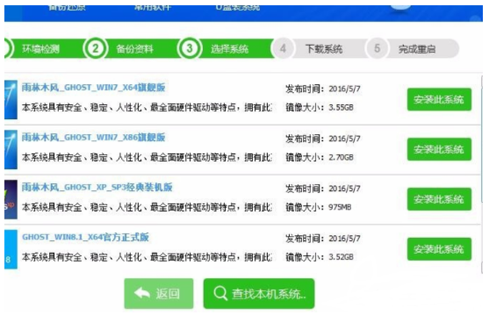Install 雨林木风_GHOST_WIN7_X64旗舰版 system
This screenshot has width=496, height=329.
click(439, 99)
